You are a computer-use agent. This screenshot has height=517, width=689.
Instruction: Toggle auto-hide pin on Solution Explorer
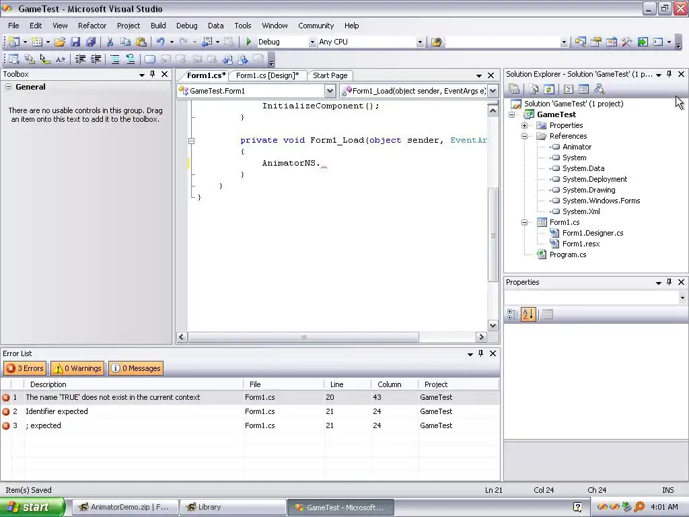[669, 74]
